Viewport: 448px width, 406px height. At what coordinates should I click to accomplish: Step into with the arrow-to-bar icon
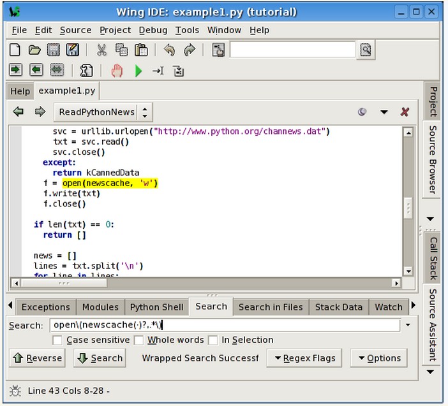coord(158,71)
